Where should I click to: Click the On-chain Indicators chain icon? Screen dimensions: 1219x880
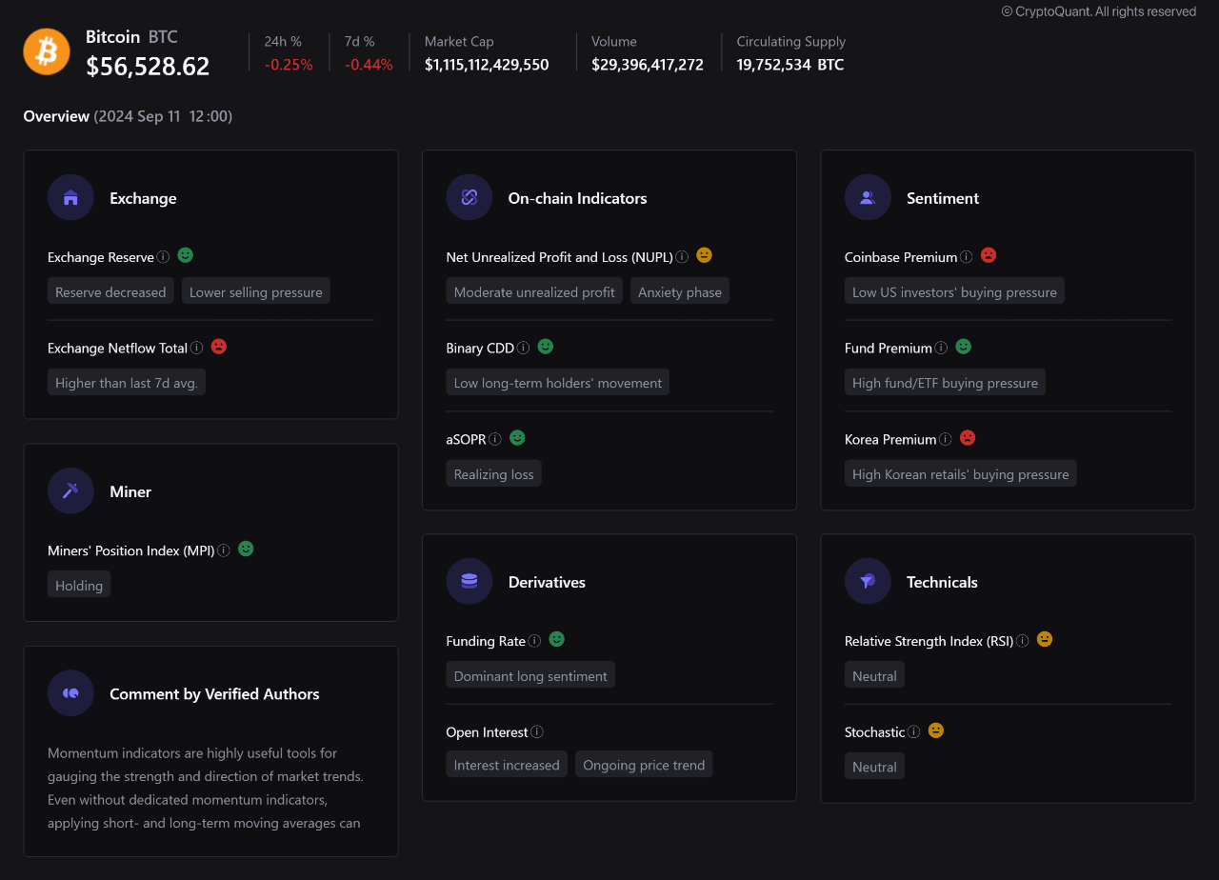pos(470,197)
